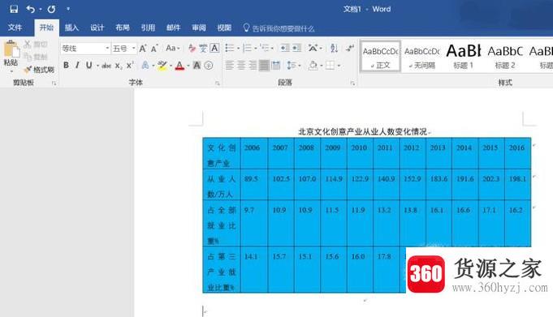Toggle Character Shading icon
553x317 pixels.
197,66
